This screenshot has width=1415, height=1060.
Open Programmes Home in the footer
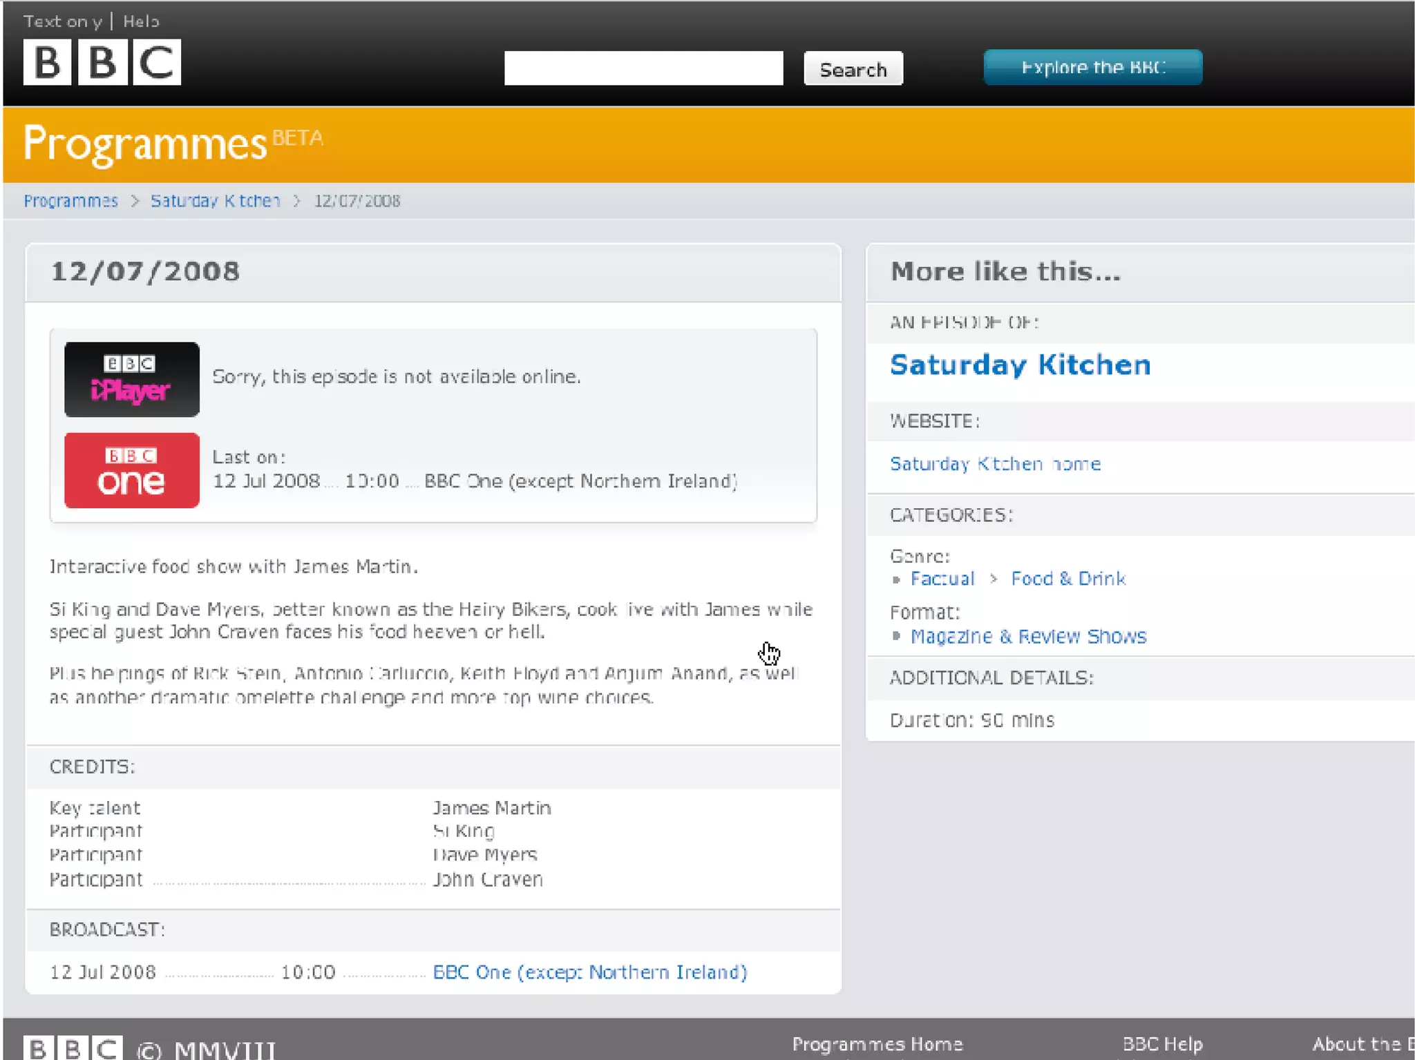(877, 1043)
